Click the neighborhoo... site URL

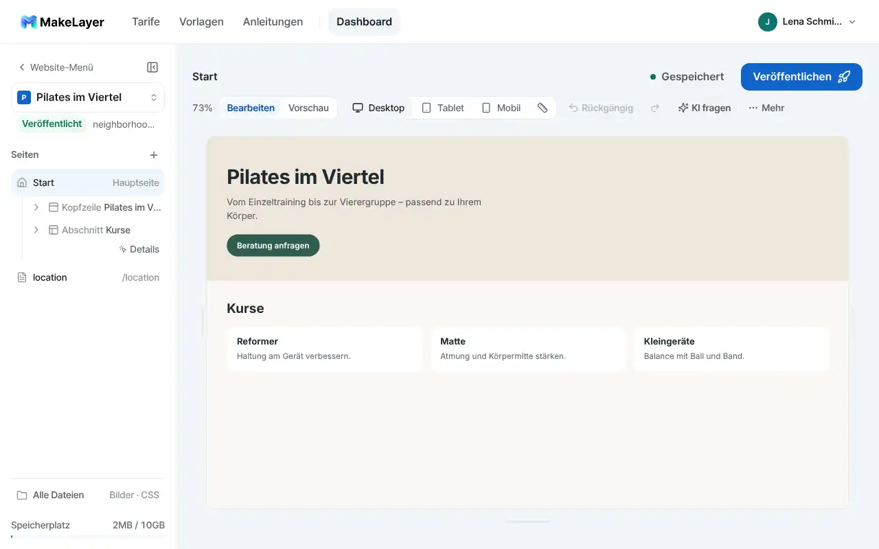(124, 124)
